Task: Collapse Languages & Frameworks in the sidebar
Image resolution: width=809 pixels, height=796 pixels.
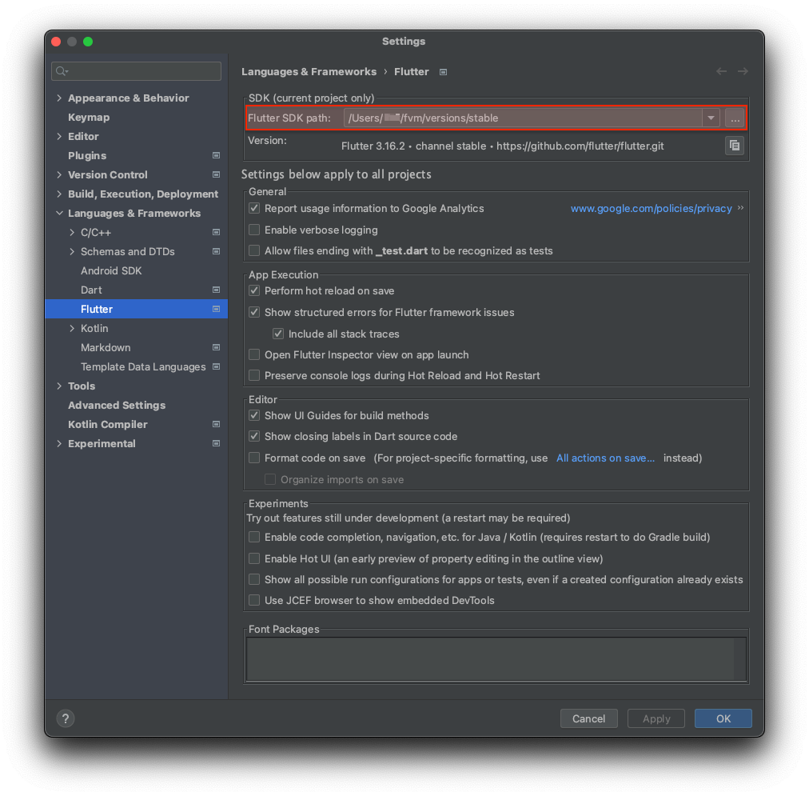Action: [x=58, y=213]
